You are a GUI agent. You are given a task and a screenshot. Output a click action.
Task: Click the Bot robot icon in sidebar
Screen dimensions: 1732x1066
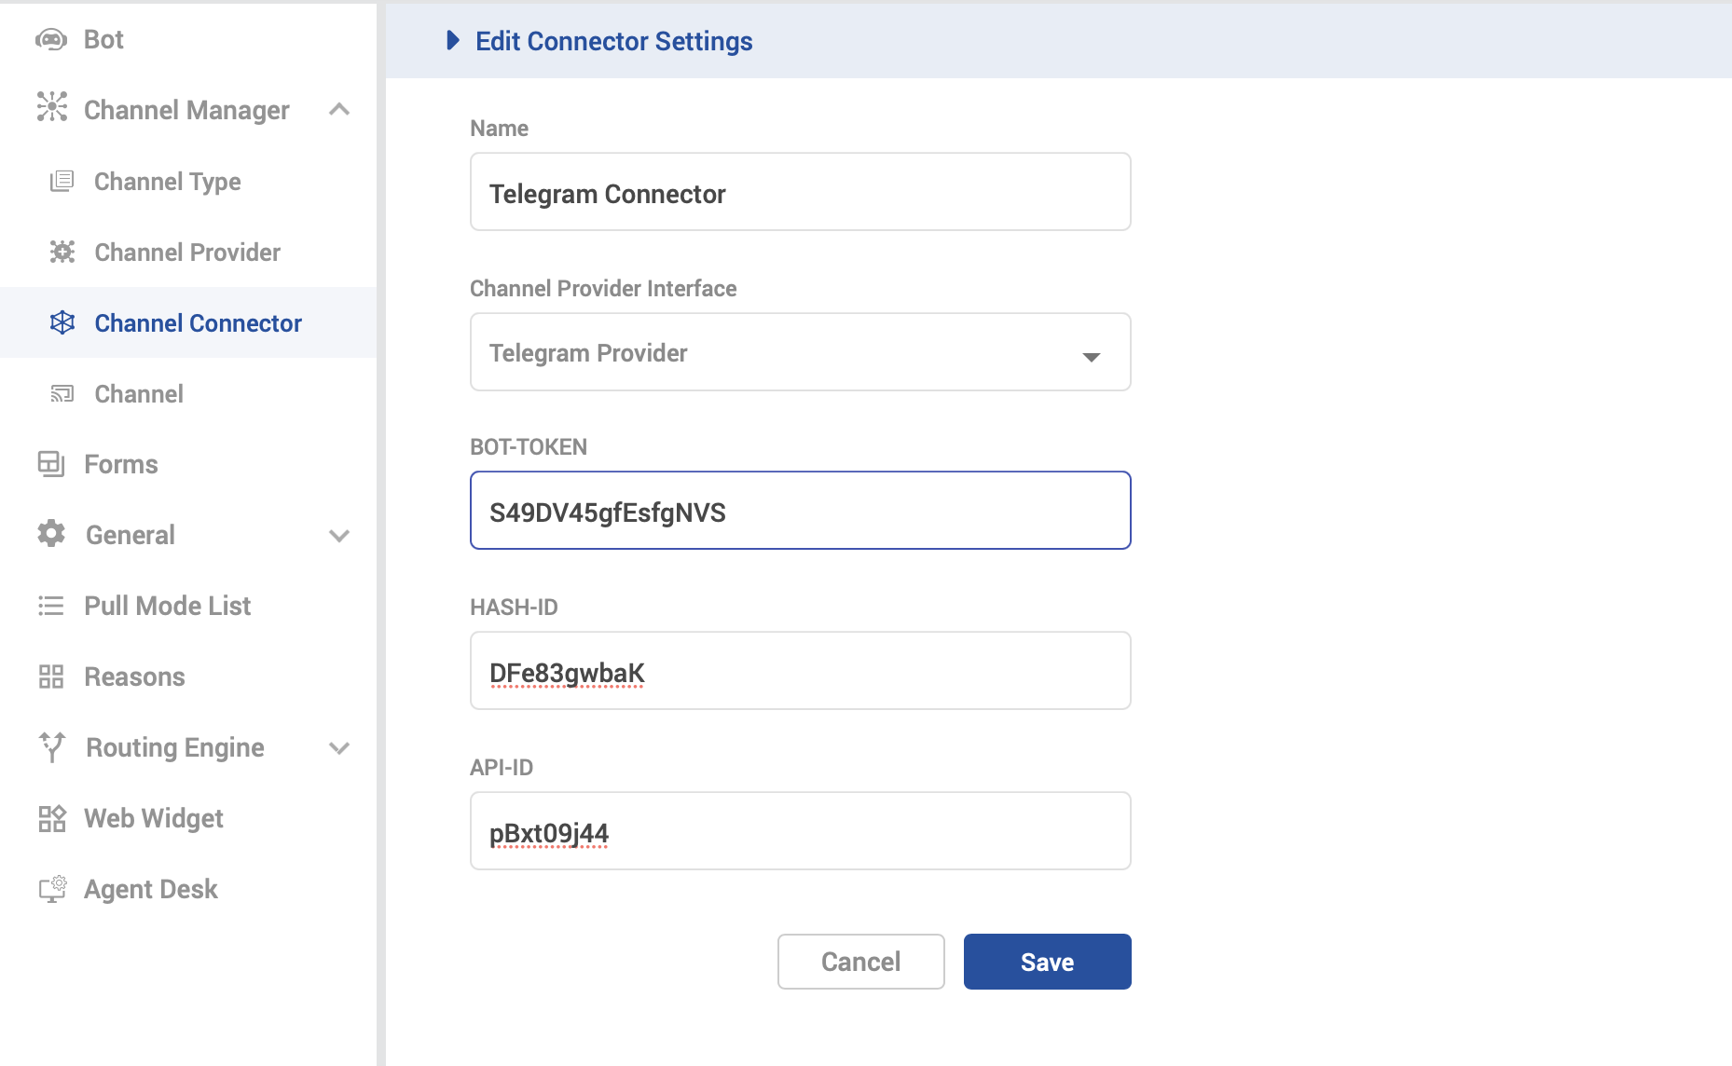(x=51, y=39)
